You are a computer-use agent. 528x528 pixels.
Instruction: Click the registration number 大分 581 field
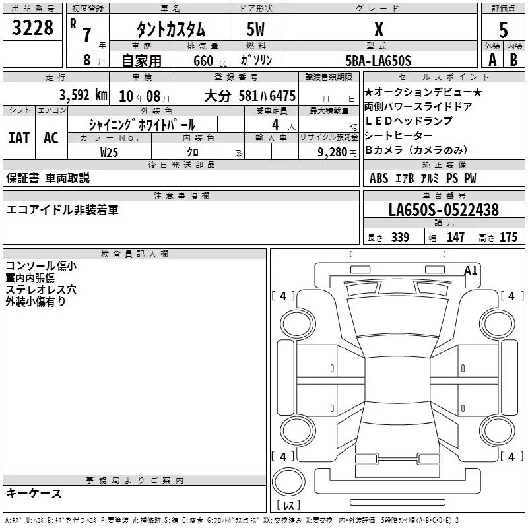236,94
